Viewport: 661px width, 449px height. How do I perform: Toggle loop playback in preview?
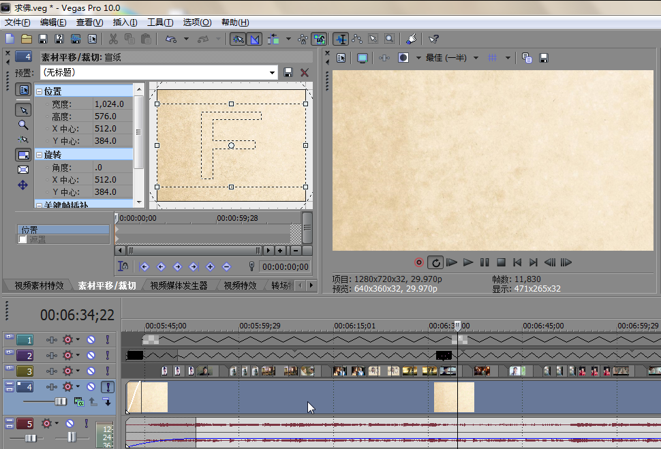[435, 262]
